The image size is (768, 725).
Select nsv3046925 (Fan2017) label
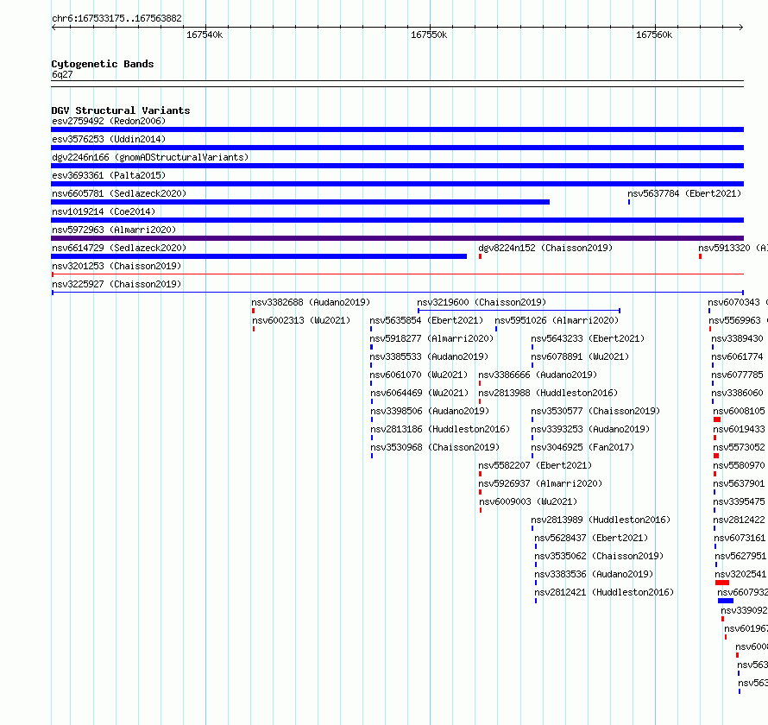click(x=582, y=447)
